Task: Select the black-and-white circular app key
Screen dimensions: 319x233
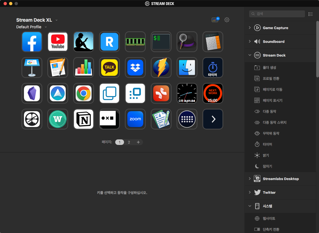Action: [x=32, y=119]
